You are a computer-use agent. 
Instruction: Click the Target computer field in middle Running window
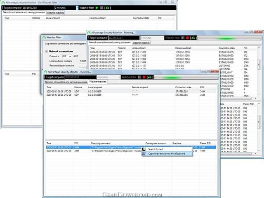tap(124, 38)
